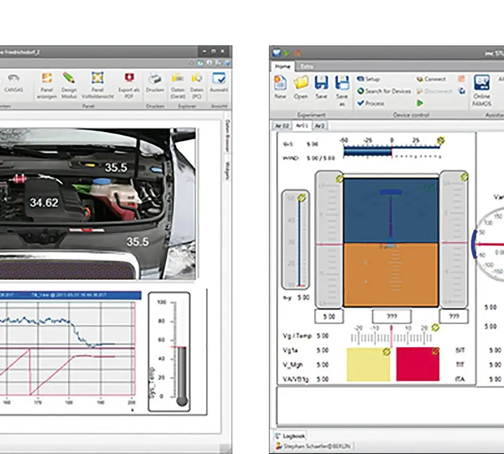This screenshot has width=504, height=454.
Task: Click the Auswahl checkmark icon
Action: pyautogui.click(x=219, y=79)
